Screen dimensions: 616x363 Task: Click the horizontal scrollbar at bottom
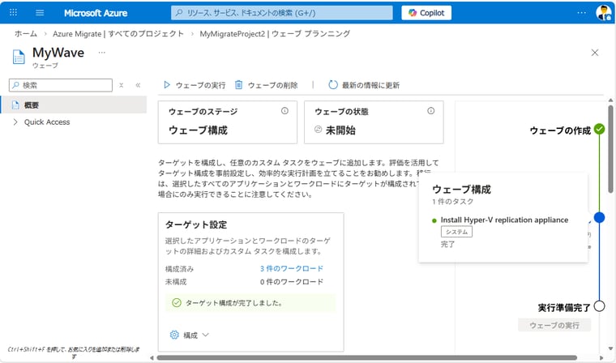[x=366, y=358]
